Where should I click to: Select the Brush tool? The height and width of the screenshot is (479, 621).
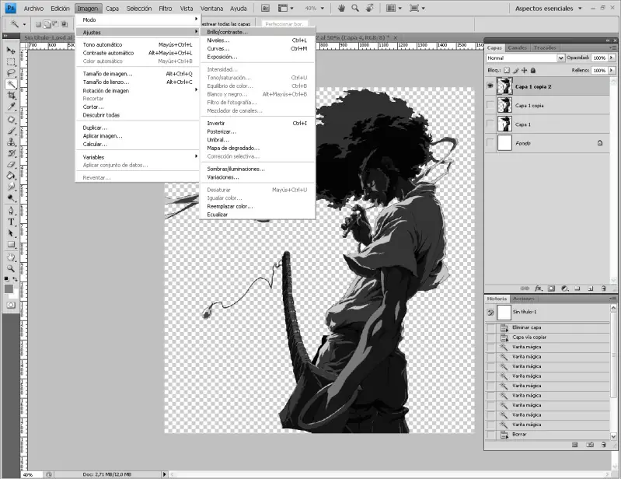pos(11,131)
